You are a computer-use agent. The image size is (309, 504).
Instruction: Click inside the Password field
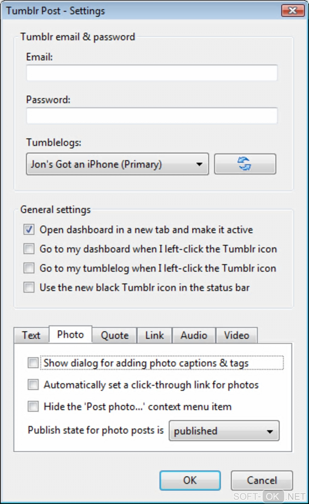152,116
